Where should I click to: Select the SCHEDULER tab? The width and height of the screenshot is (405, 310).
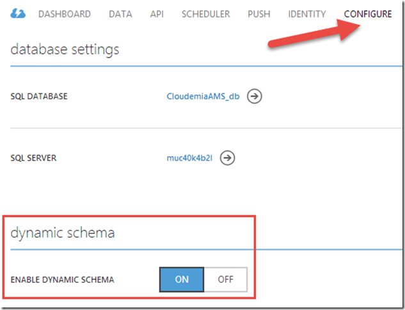point(205,14)
